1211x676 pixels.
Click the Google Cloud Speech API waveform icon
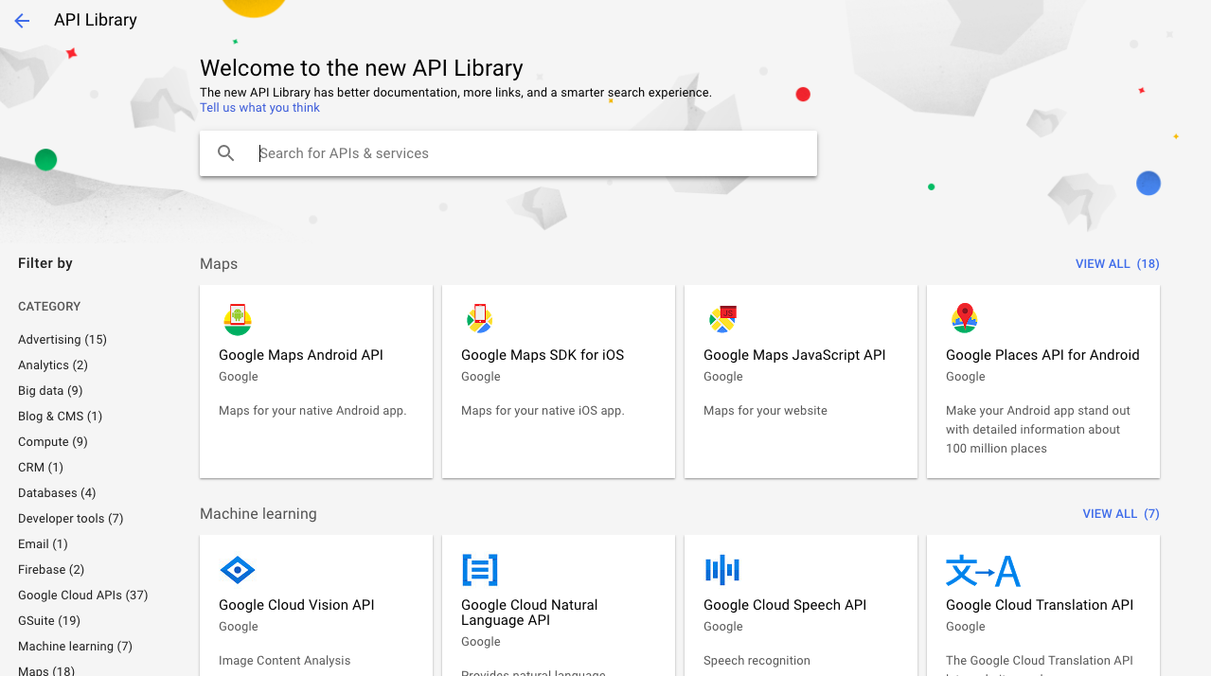722,570
